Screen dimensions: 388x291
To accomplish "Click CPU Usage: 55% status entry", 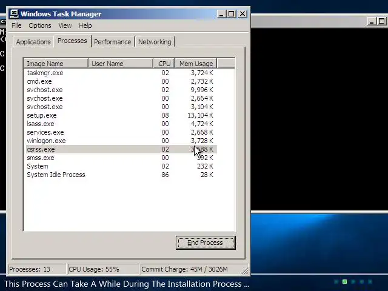I will [103, 269].
